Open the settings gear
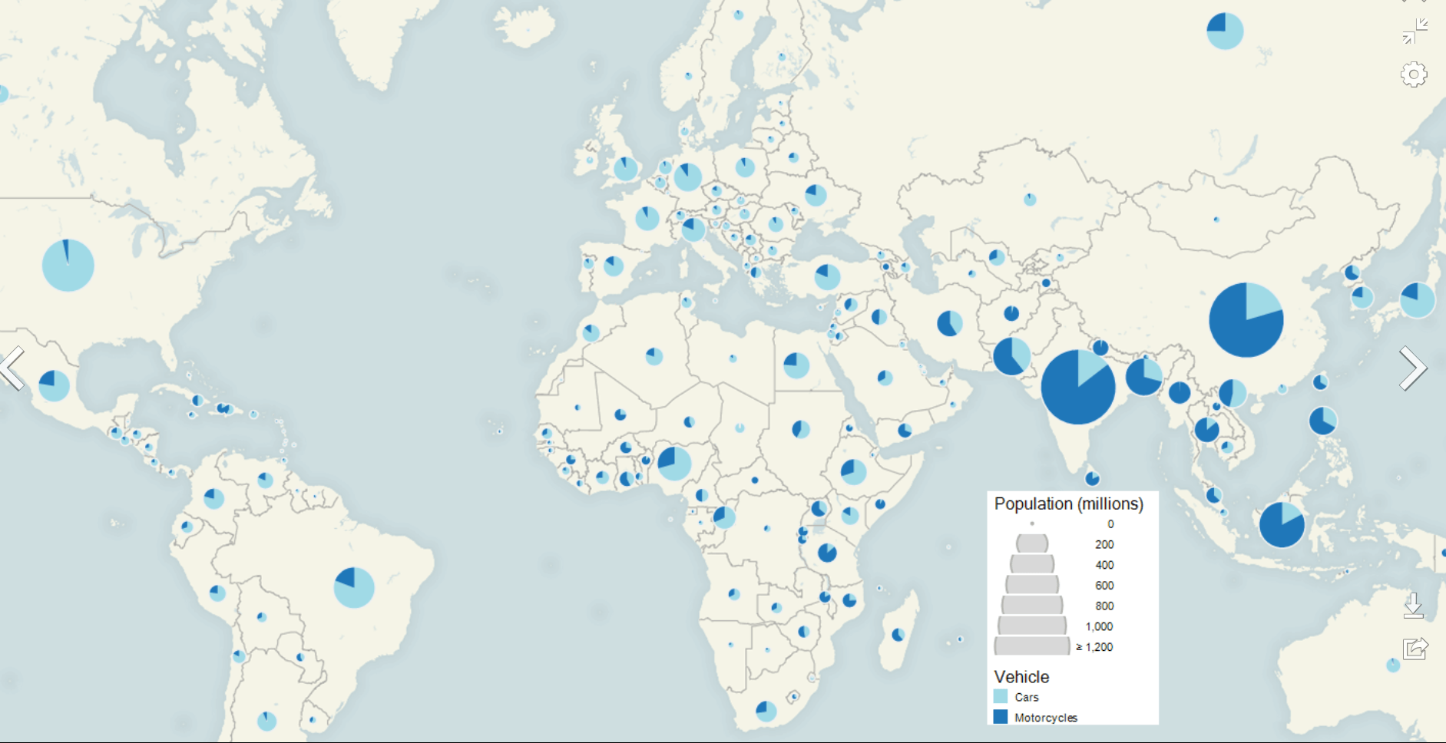1446x743 pixels. pos(1414,74)
